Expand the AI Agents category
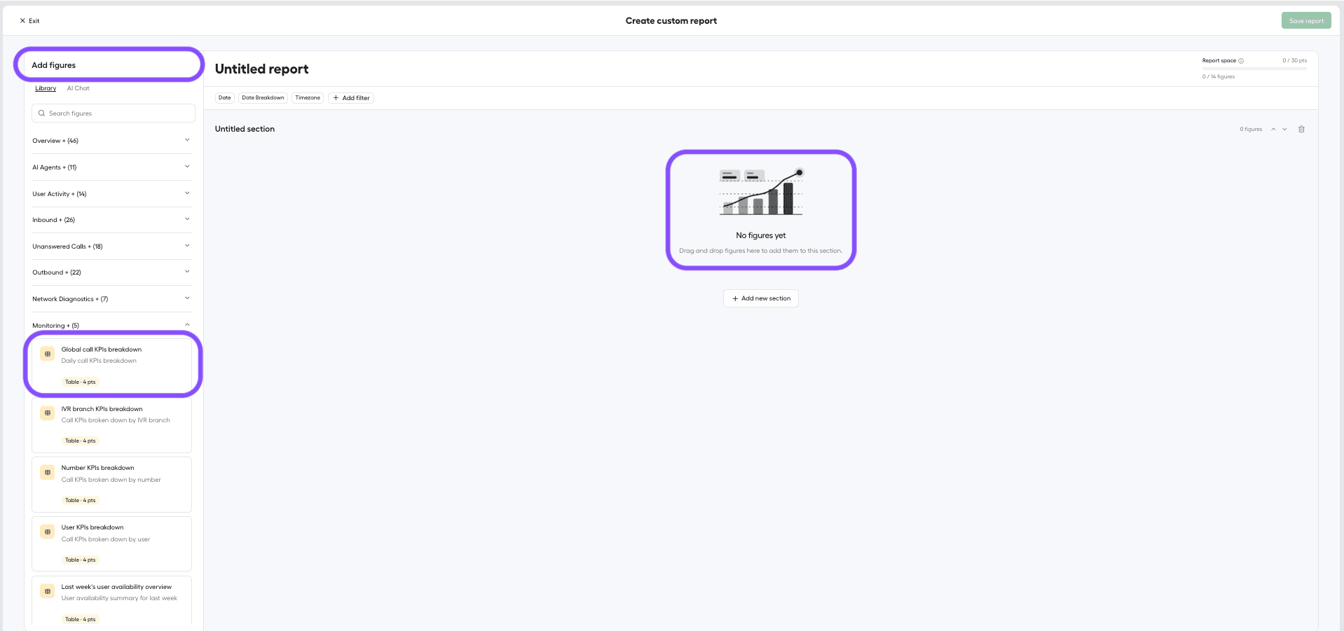This screenshot has width=1344, height=631. (x=111, y=167)
